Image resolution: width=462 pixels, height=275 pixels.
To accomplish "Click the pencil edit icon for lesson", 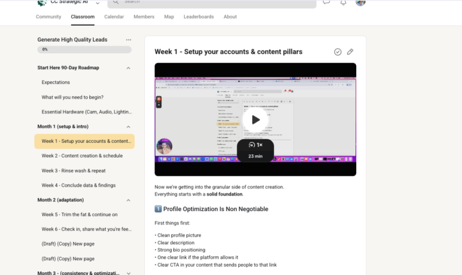I will point(350,52).
